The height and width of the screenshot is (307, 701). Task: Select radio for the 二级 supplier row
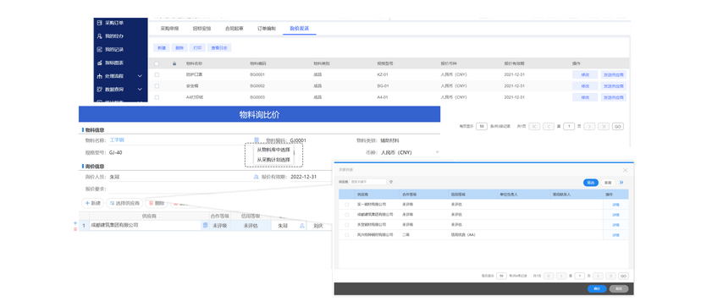(347, 234)
